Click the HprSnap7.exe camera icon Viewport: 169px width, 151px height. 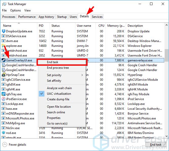coord(4,75)
